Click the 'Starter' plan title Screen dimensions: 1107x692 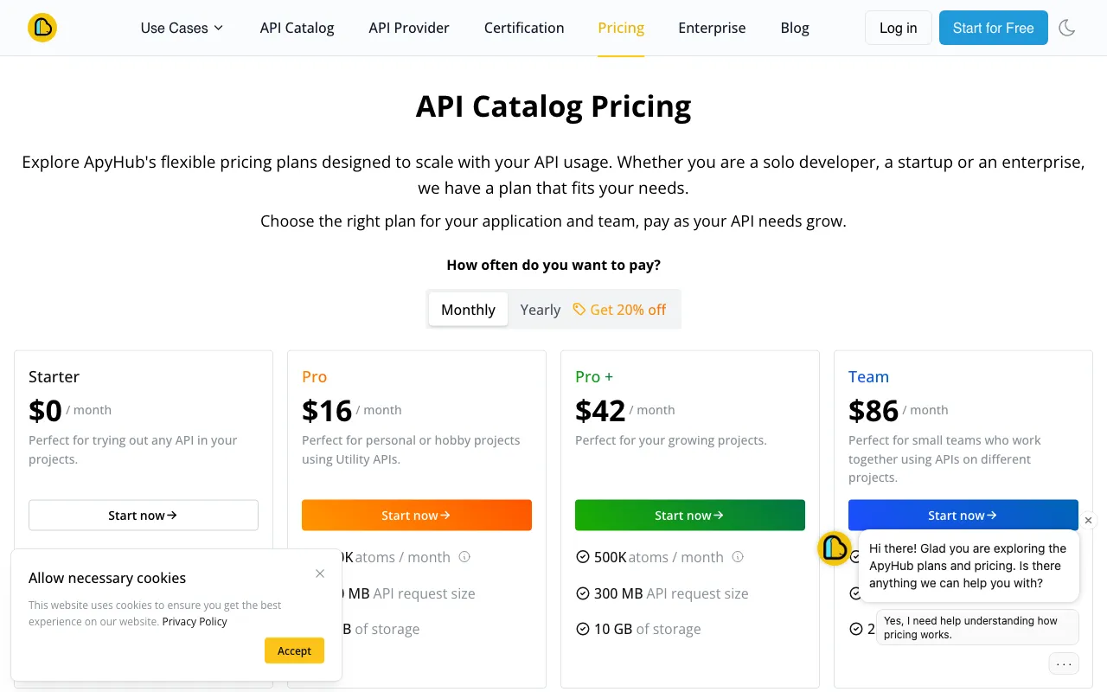(54, 376)
